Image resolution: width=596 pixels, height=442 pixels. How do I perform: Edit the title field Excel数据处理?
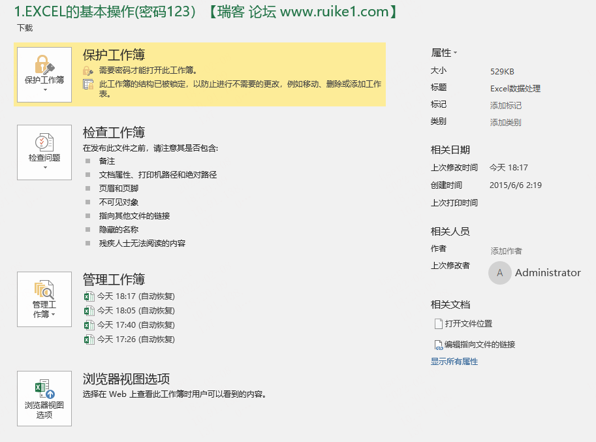pyautogui.click(x=516, y=89)
